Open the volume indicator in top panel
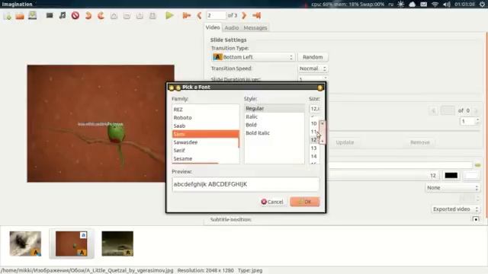 (447, 4)
